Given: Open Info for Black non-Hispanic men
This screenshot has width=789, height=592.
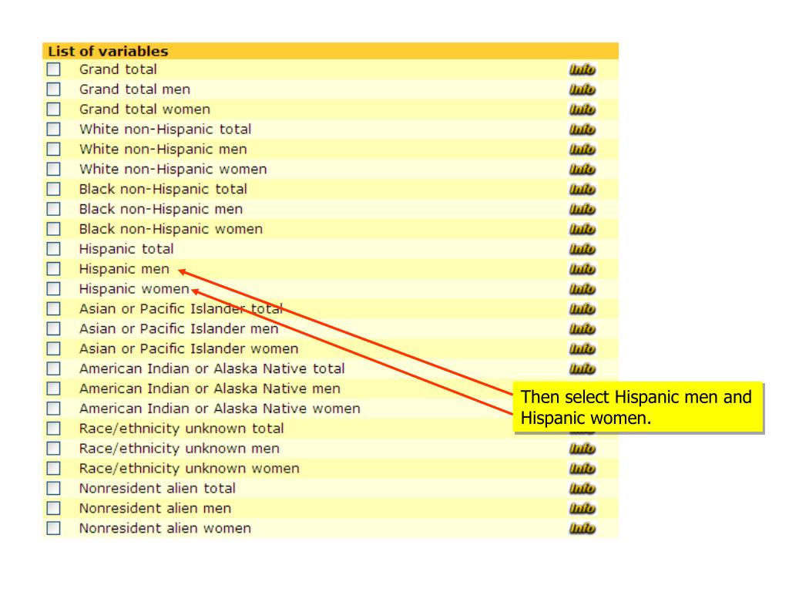Looking at the screenshot, I should [x=583, y=209].
